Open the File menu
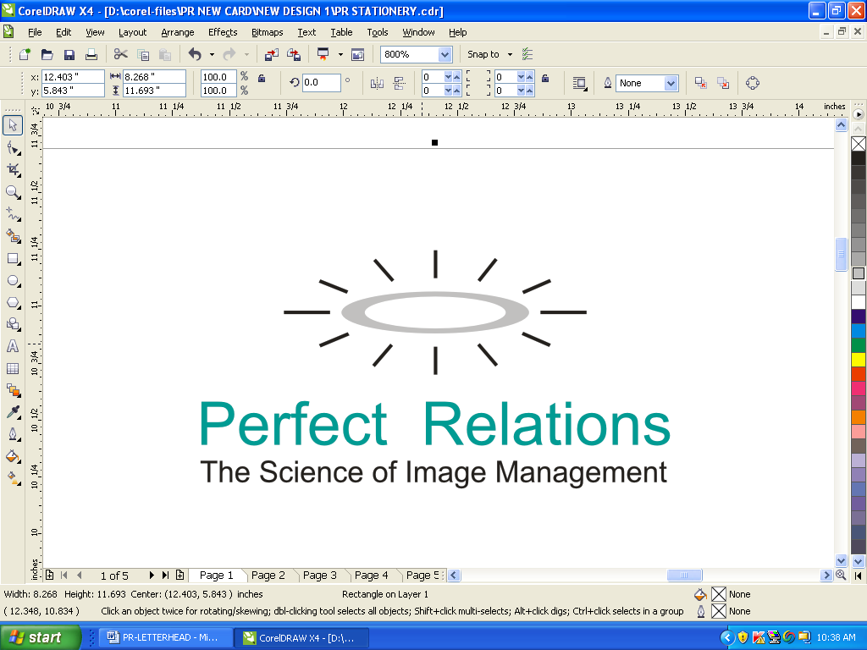The height and width of the screenshot is (650, 867). pyautogui.click(x=35, y=32)
